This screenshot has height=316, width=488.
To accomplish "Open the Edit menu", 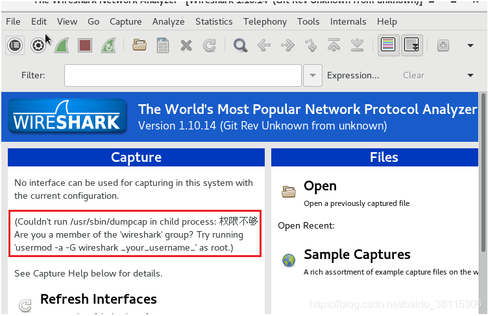I will point(39,22).
